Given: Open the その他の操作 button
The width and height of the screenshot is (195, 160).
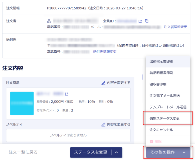Looking at the screenshot, I should pos(162,152).
